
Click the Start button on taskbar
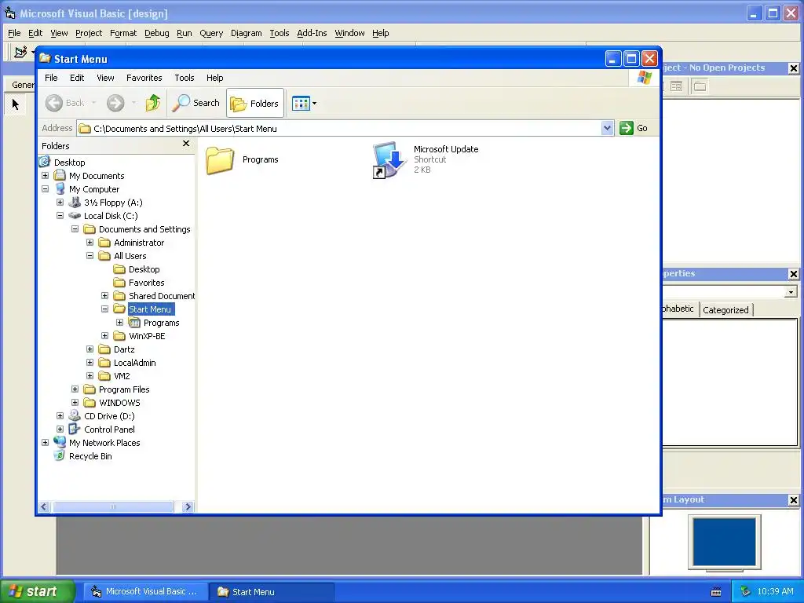point(38,591)
